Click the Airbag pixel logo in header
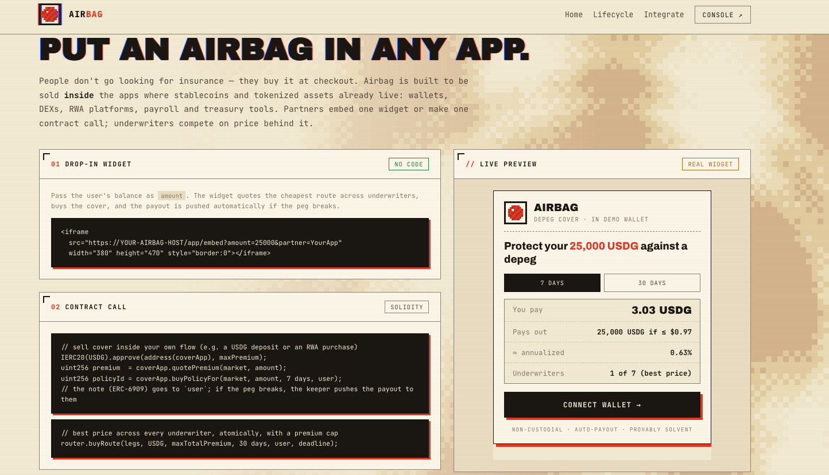Screen dimensions: 829x475 50,14
